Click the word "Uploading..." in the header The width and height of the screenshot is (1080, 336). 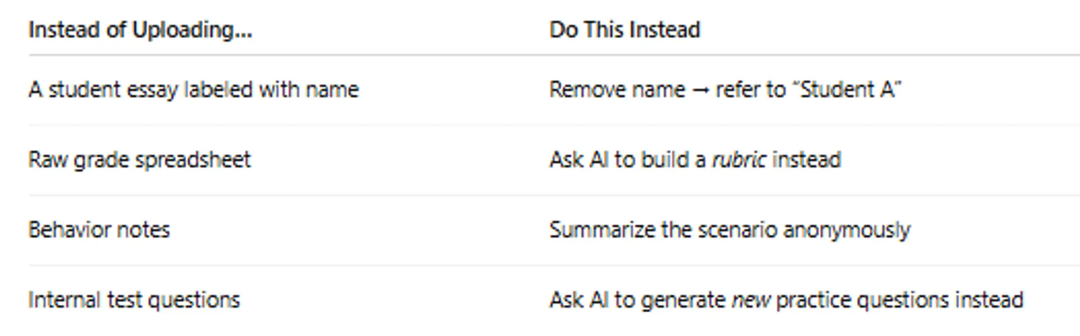click(x=192, y=30)
